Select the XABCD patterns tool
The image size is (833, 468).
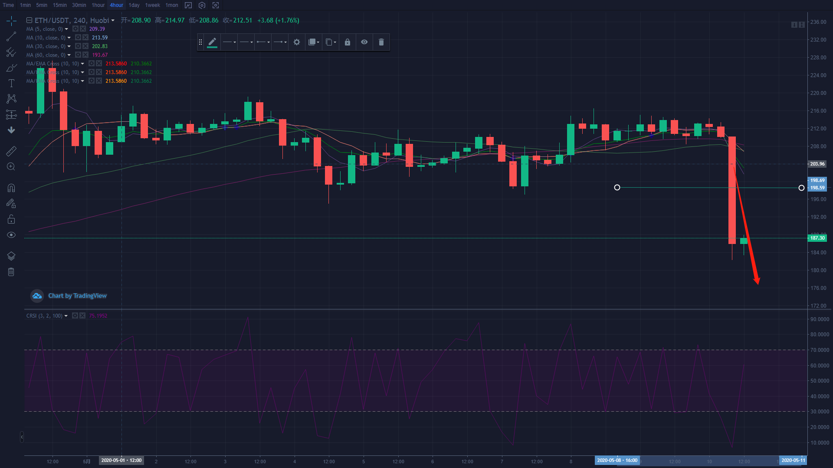click(x=11, y=99)
